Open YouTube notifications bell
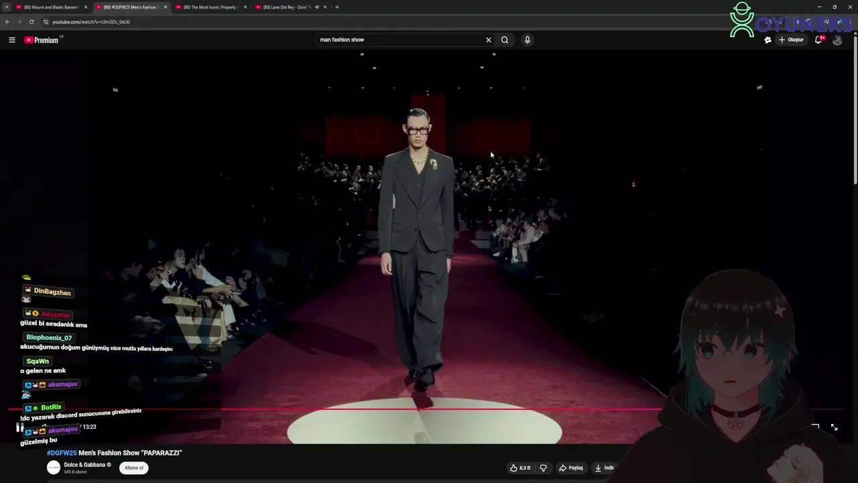 (818, 40)
